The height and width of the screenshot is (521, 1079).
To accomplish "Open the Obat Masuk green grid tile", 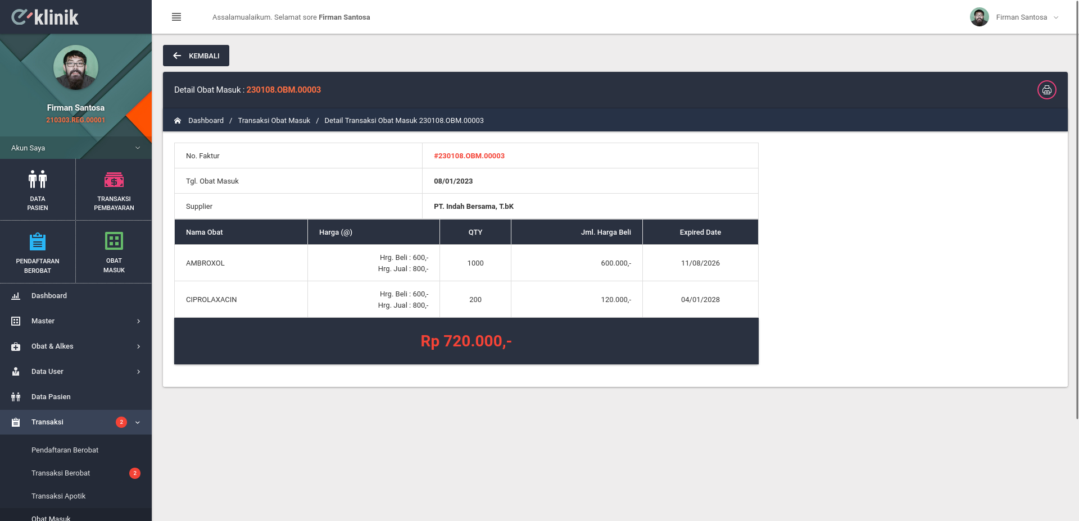I will (x=114, y=252).
